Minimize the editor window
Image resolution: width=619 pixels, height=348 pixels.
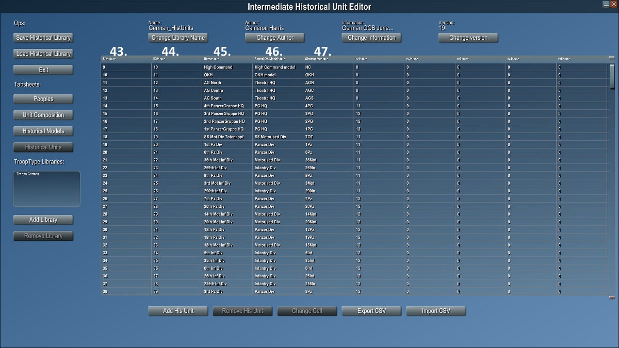coord(606,4)
